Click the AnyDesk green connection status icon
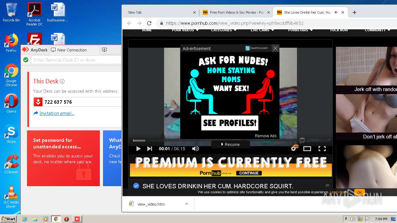 pos(26,60)
